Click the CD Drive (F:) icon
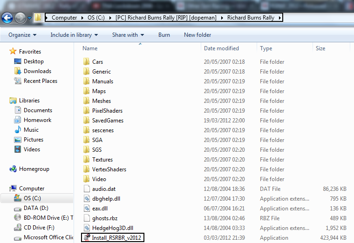The width and height of the screenshot is (354, 243). [x=18, y=228]
